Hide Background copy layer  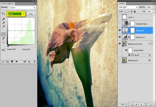(120, 44)
